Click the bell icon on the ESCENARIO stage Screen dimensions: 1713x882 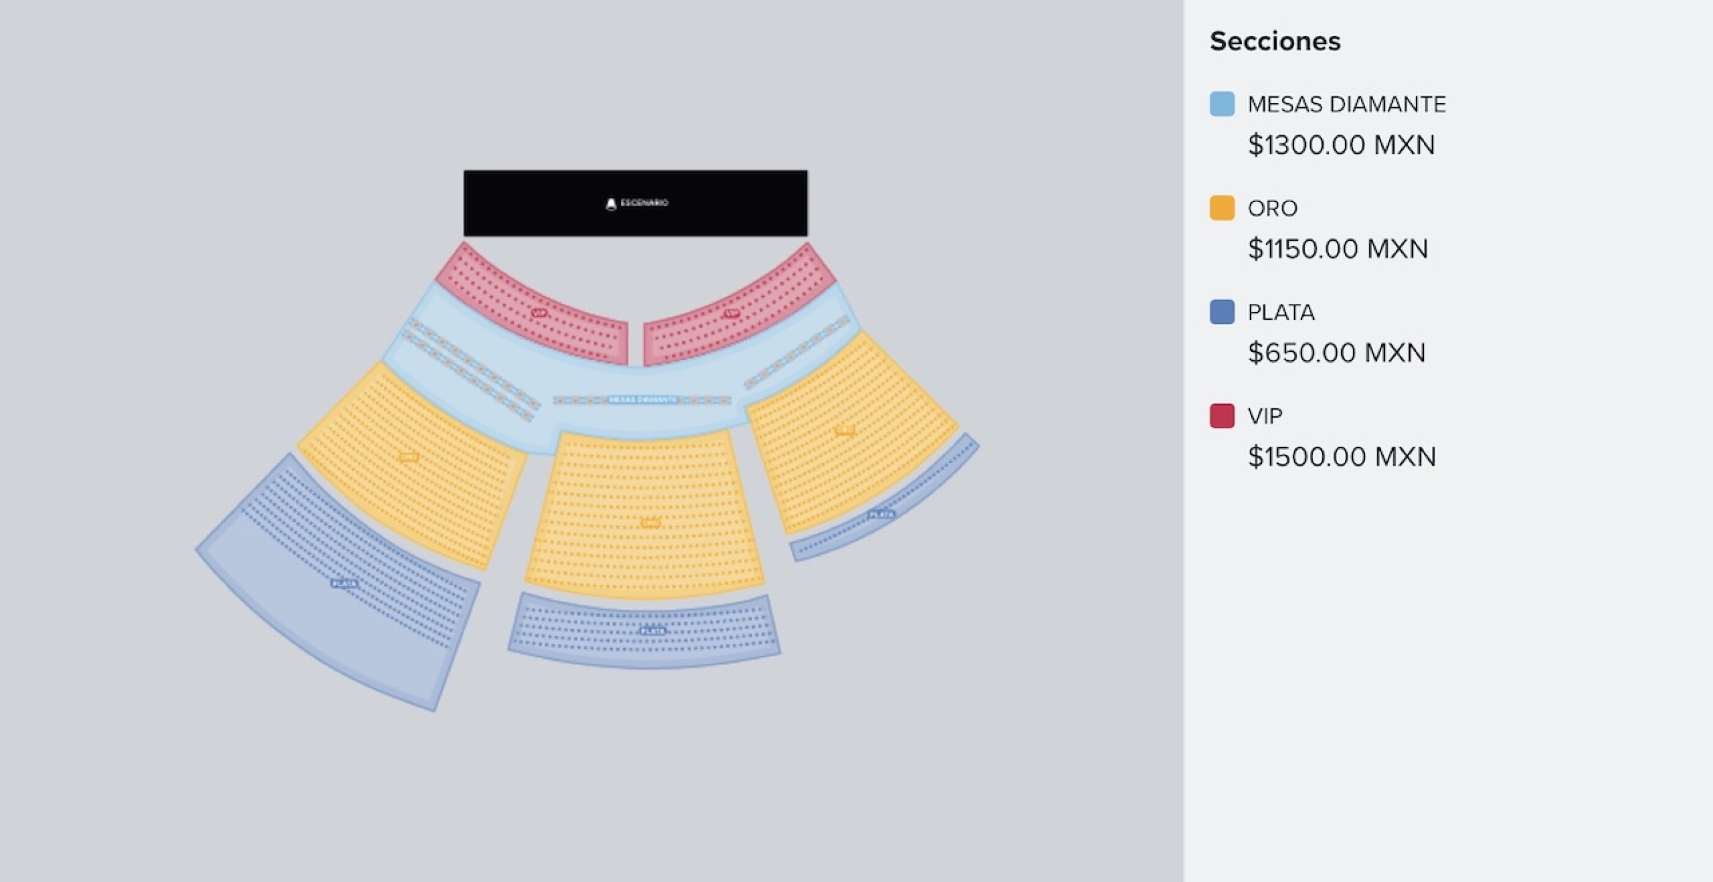point(611,202)
